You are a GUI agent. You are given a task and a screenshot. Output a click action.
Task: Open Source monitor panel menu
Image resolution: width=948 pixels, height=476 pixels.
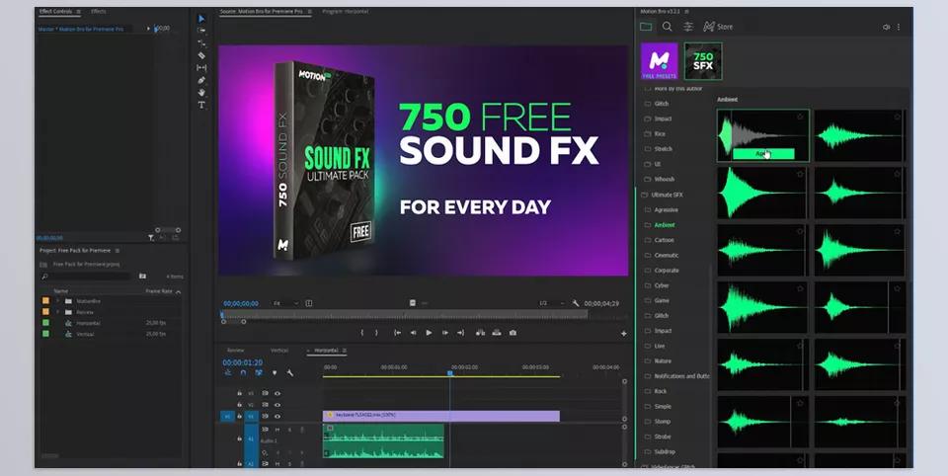click(x=310, y=12)
